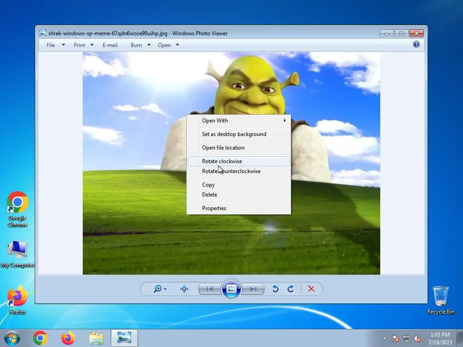Maximize the Photo Viewer window

(x=402, y=33)
